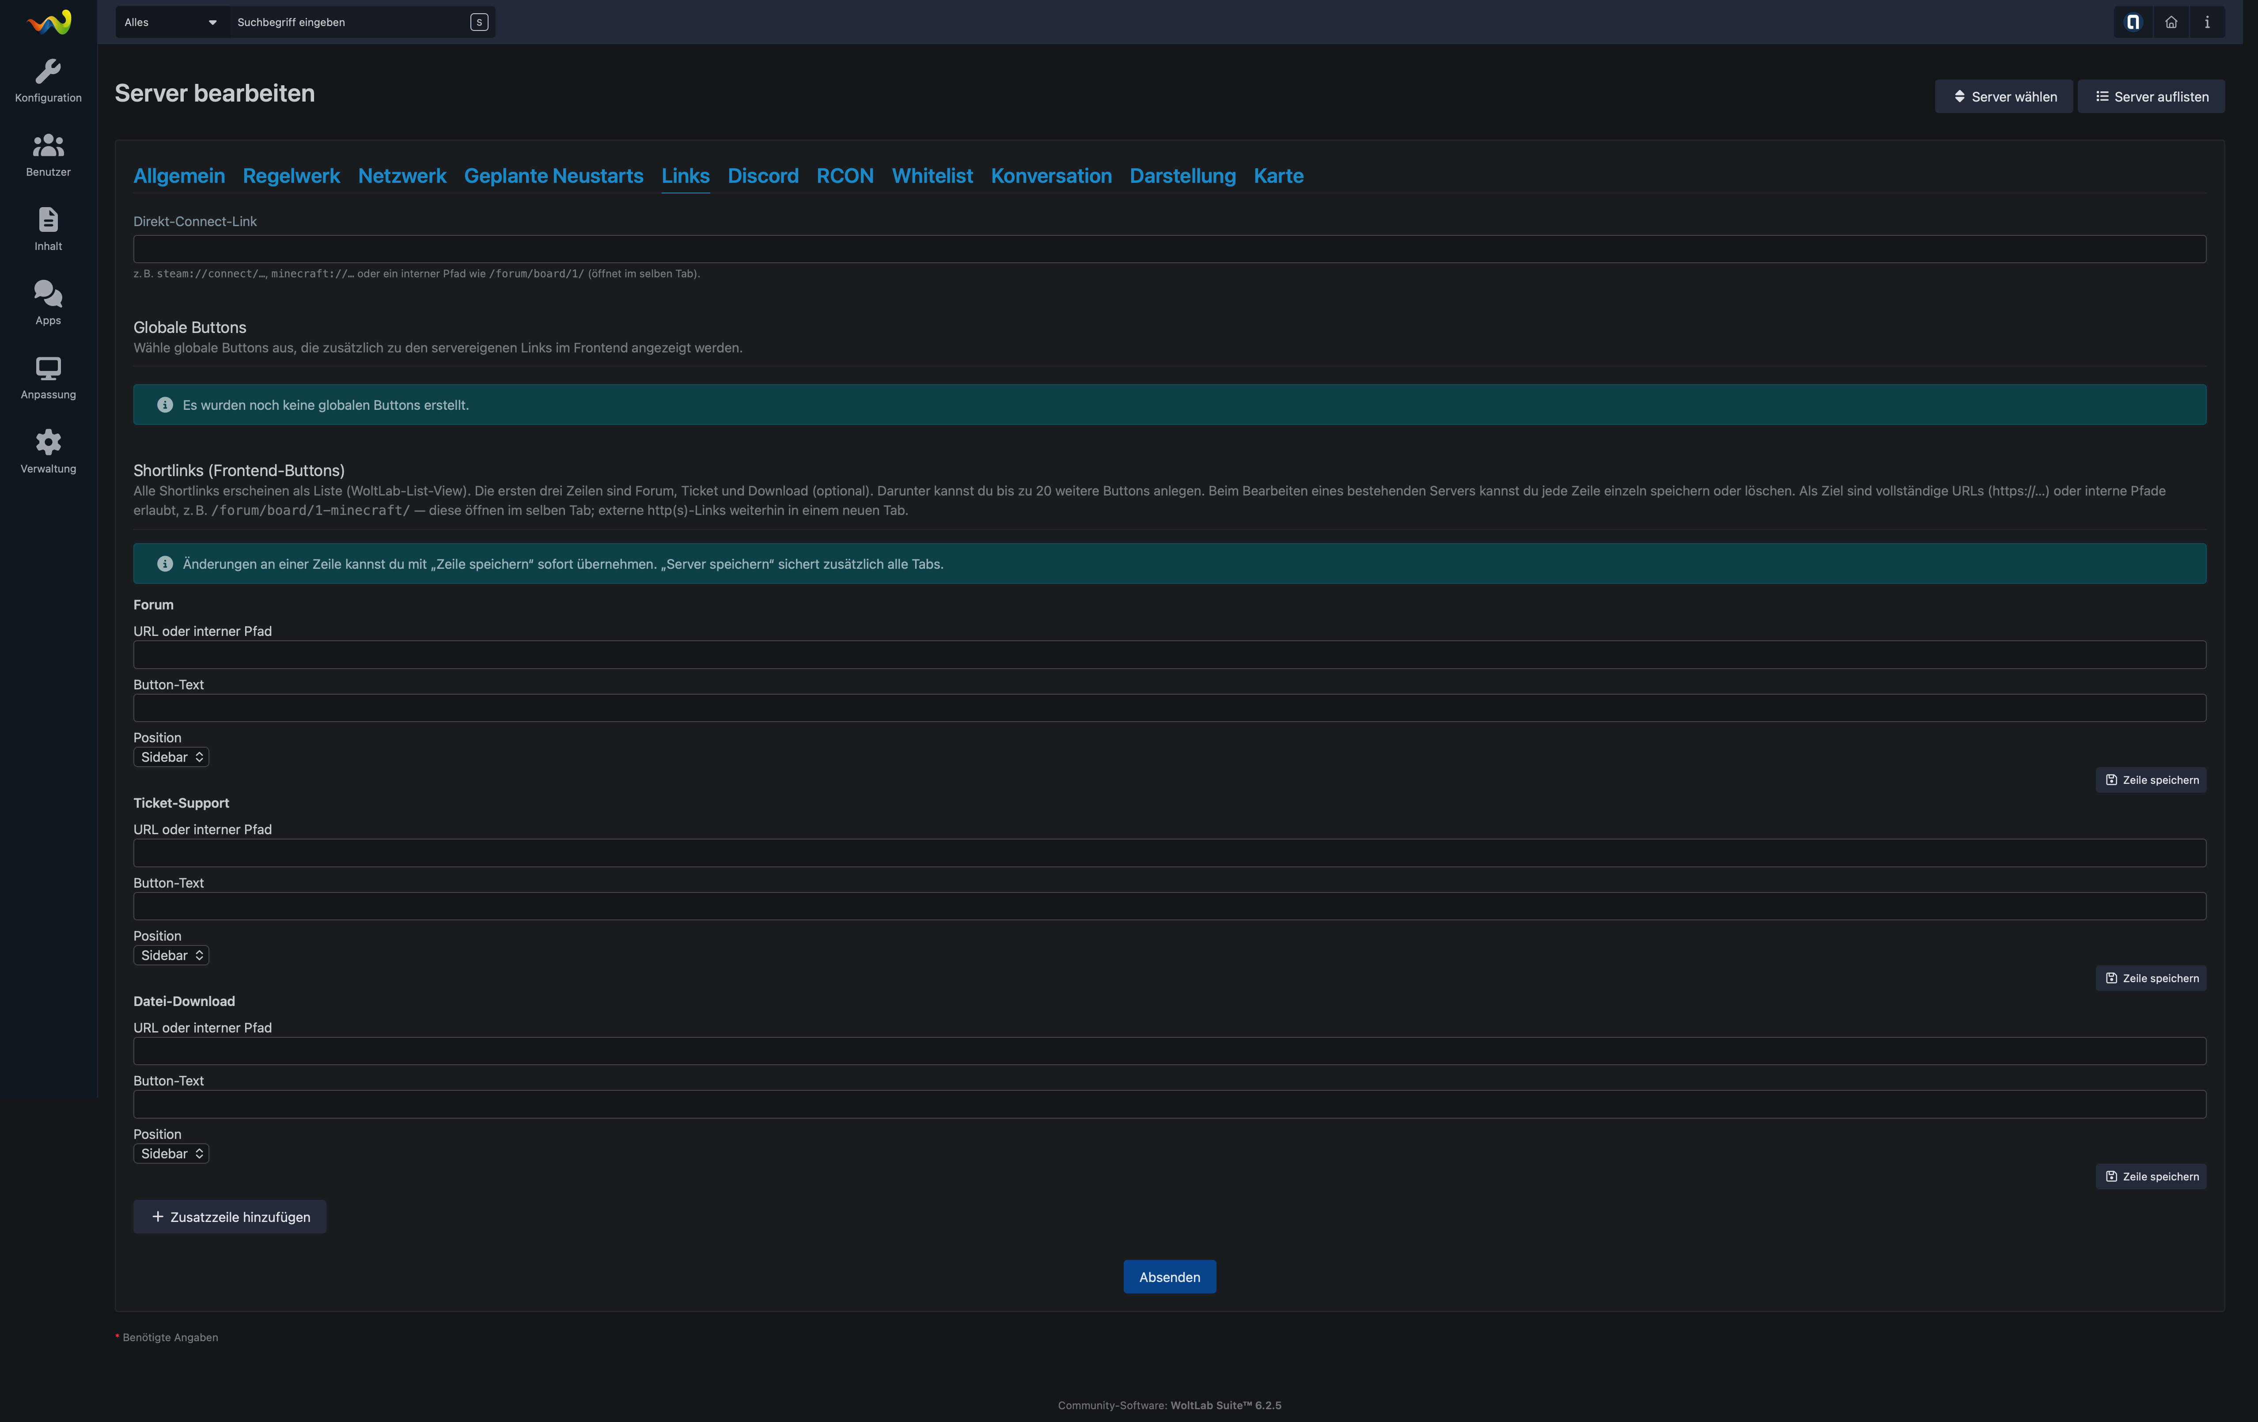Click the Ticket-Support Button-Text field
Viewport: 2258px width, 1422px height.
point(1169,907)
